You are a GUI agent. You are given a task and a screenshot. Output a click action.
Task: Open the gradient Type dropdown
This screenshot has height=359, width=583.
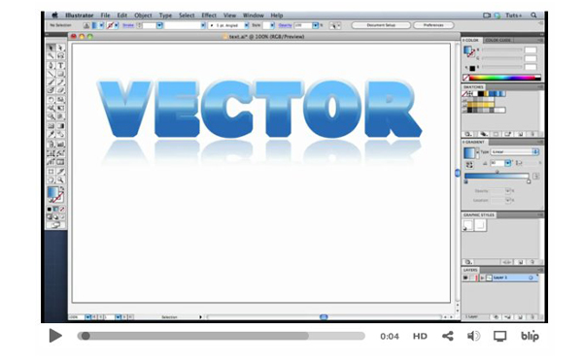(x=515, y=151)
